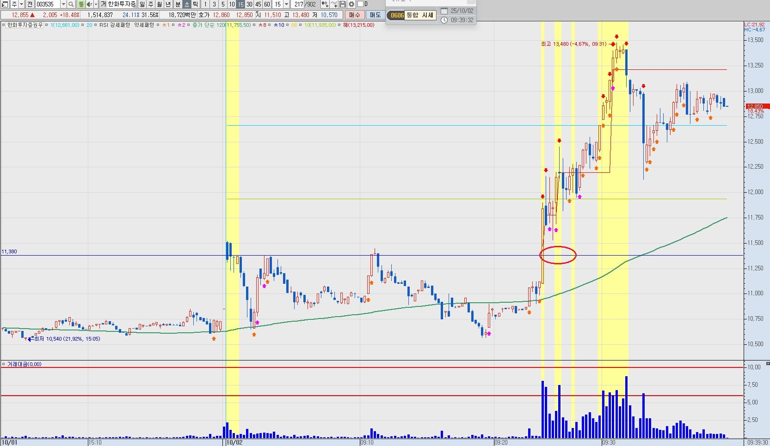The width and height of the screenshot is (770, 446).
Task: Set the interval to 45
Action: coord(259,4)
